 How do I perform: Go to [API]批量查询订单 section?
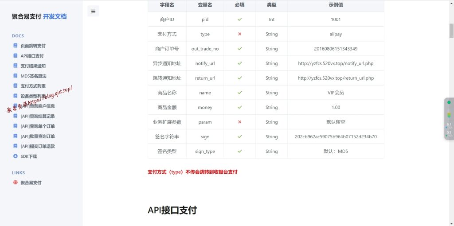(38, 136)
